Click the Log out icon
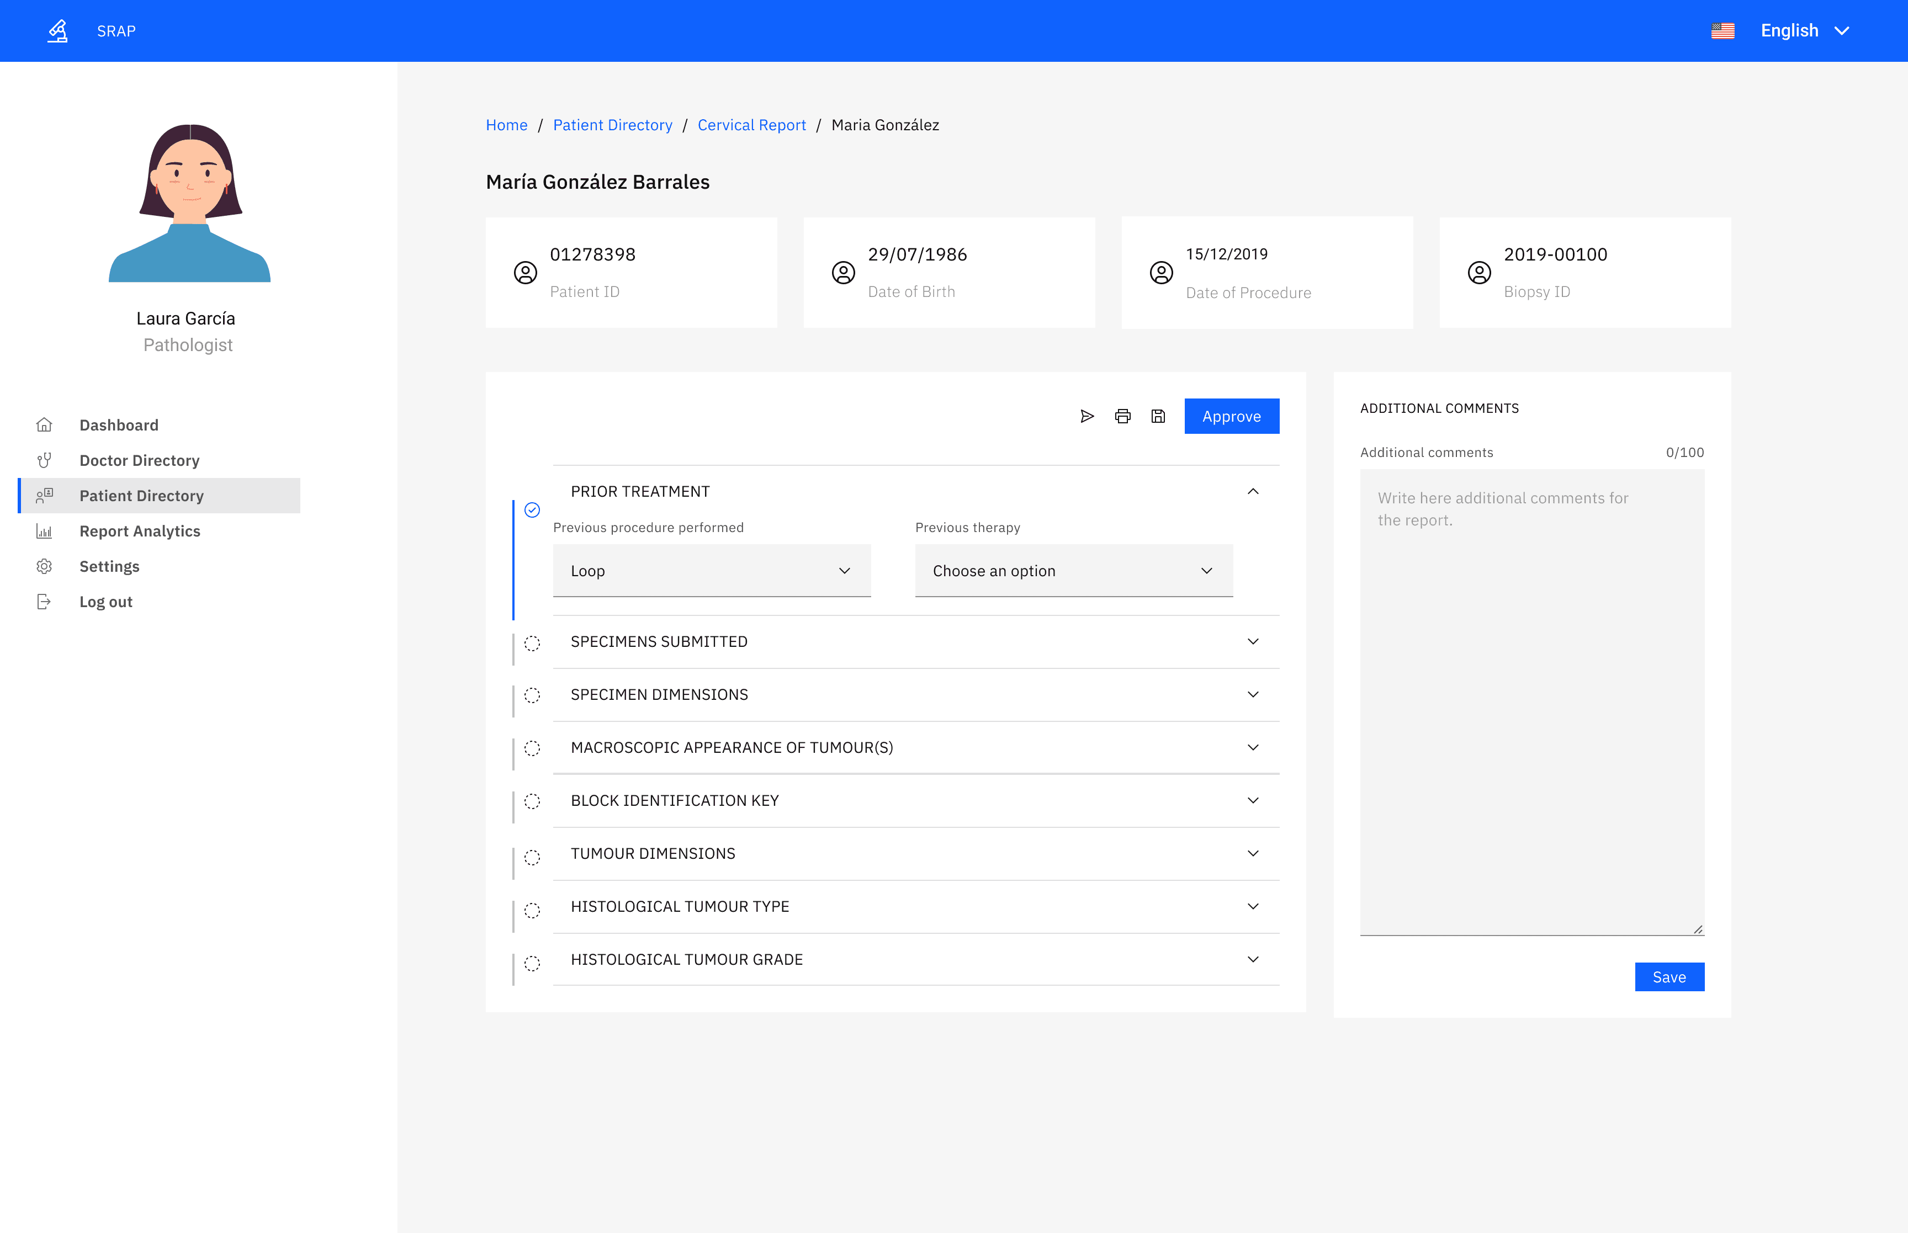This screenshot has width=1908, height=1233. pyautogui.click(x=44, y=601)
